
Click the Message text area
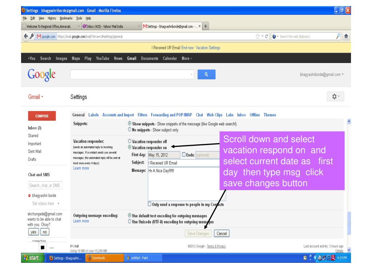[x=187, y=184]
